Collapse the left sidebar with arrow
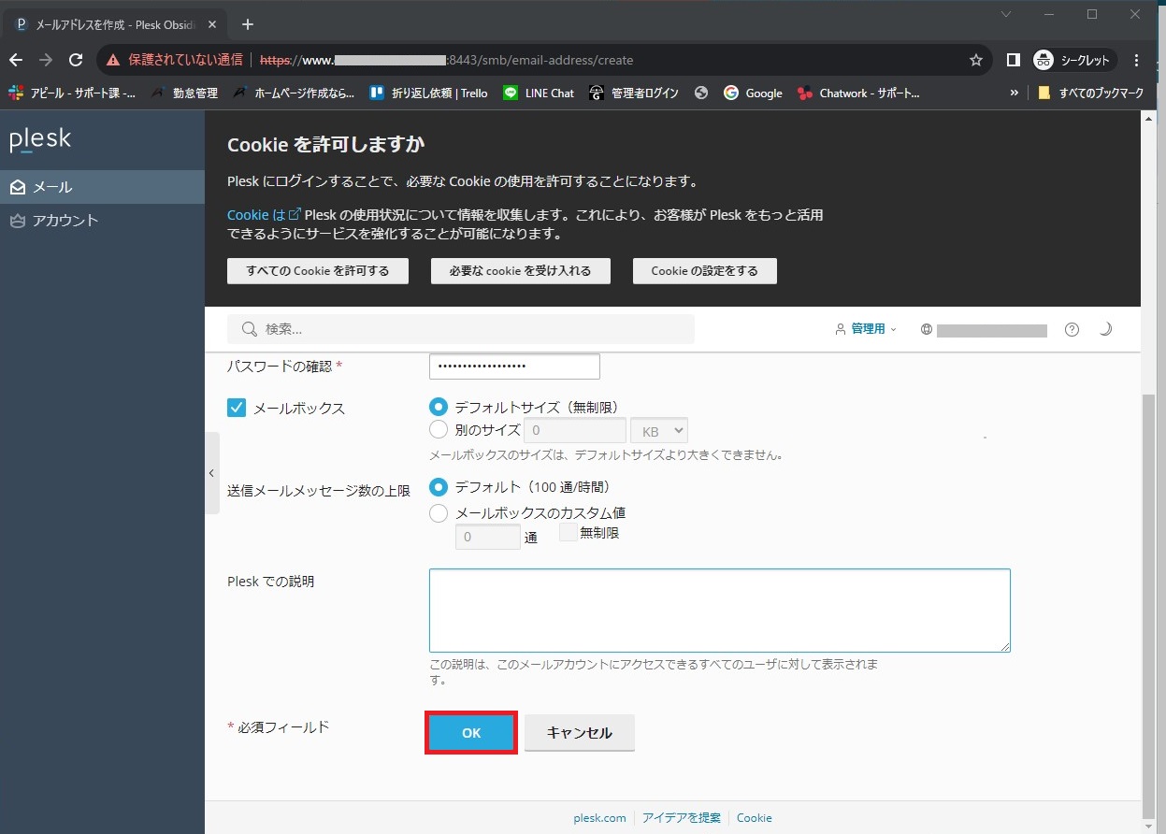 pos(211,473)
